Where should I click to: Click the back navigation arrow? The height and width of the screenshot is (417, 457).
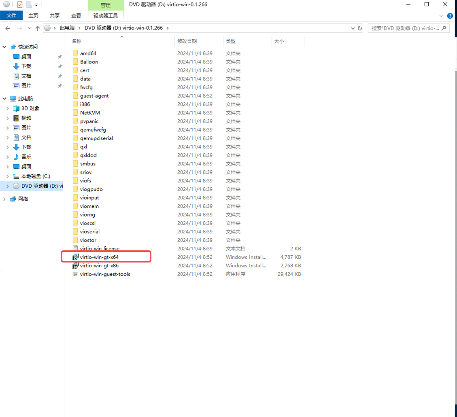point(8,28)
